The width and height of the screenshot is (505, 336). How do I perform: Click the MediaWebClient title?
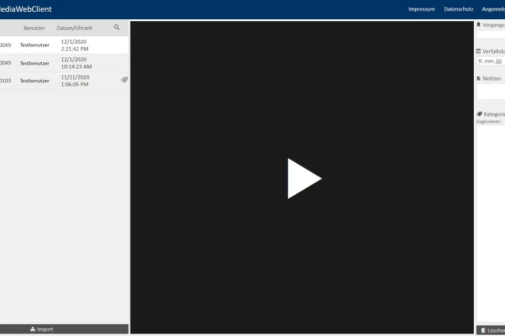point(26,9)
